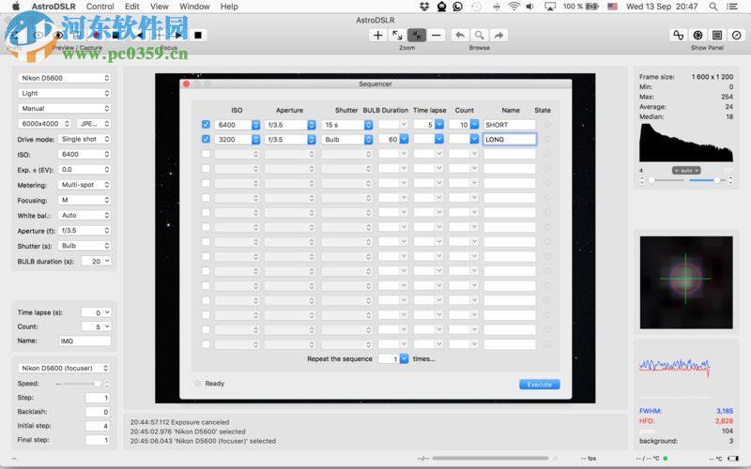Open the volume menu bar icon
Screen dimensions: 751x469
529,7
